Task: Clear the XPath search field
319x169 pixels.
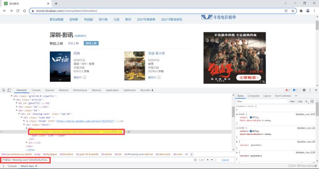Action: (x=195, y=160)
